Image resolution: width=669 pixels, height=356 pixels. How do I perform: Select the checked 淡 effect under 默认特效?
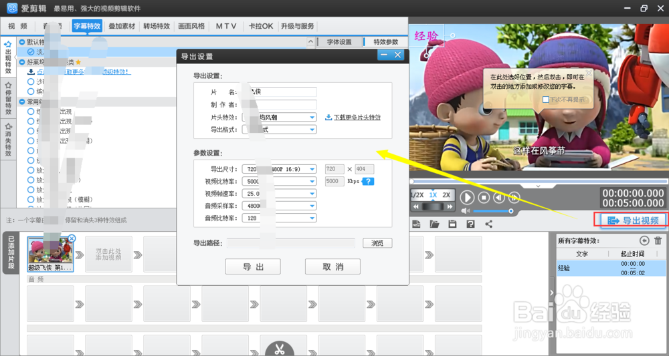(x=31, y=51)
